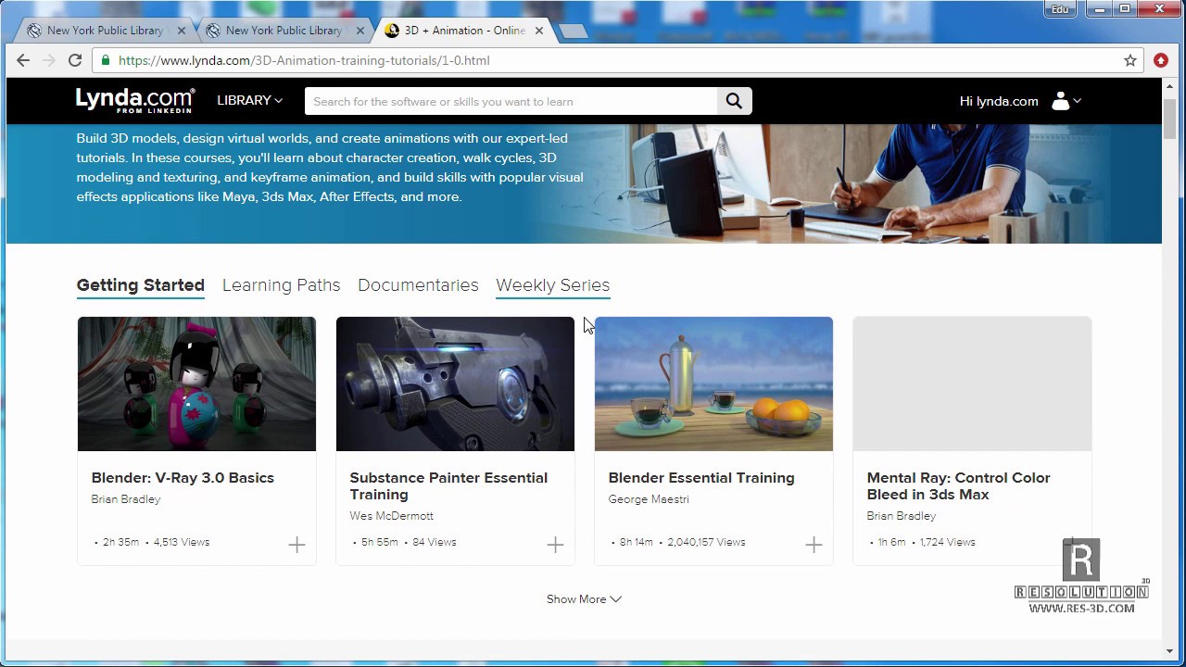This screenshot has width=1186, height=667.
Task: Close the second New York Public Library tab
Action: 360,31
